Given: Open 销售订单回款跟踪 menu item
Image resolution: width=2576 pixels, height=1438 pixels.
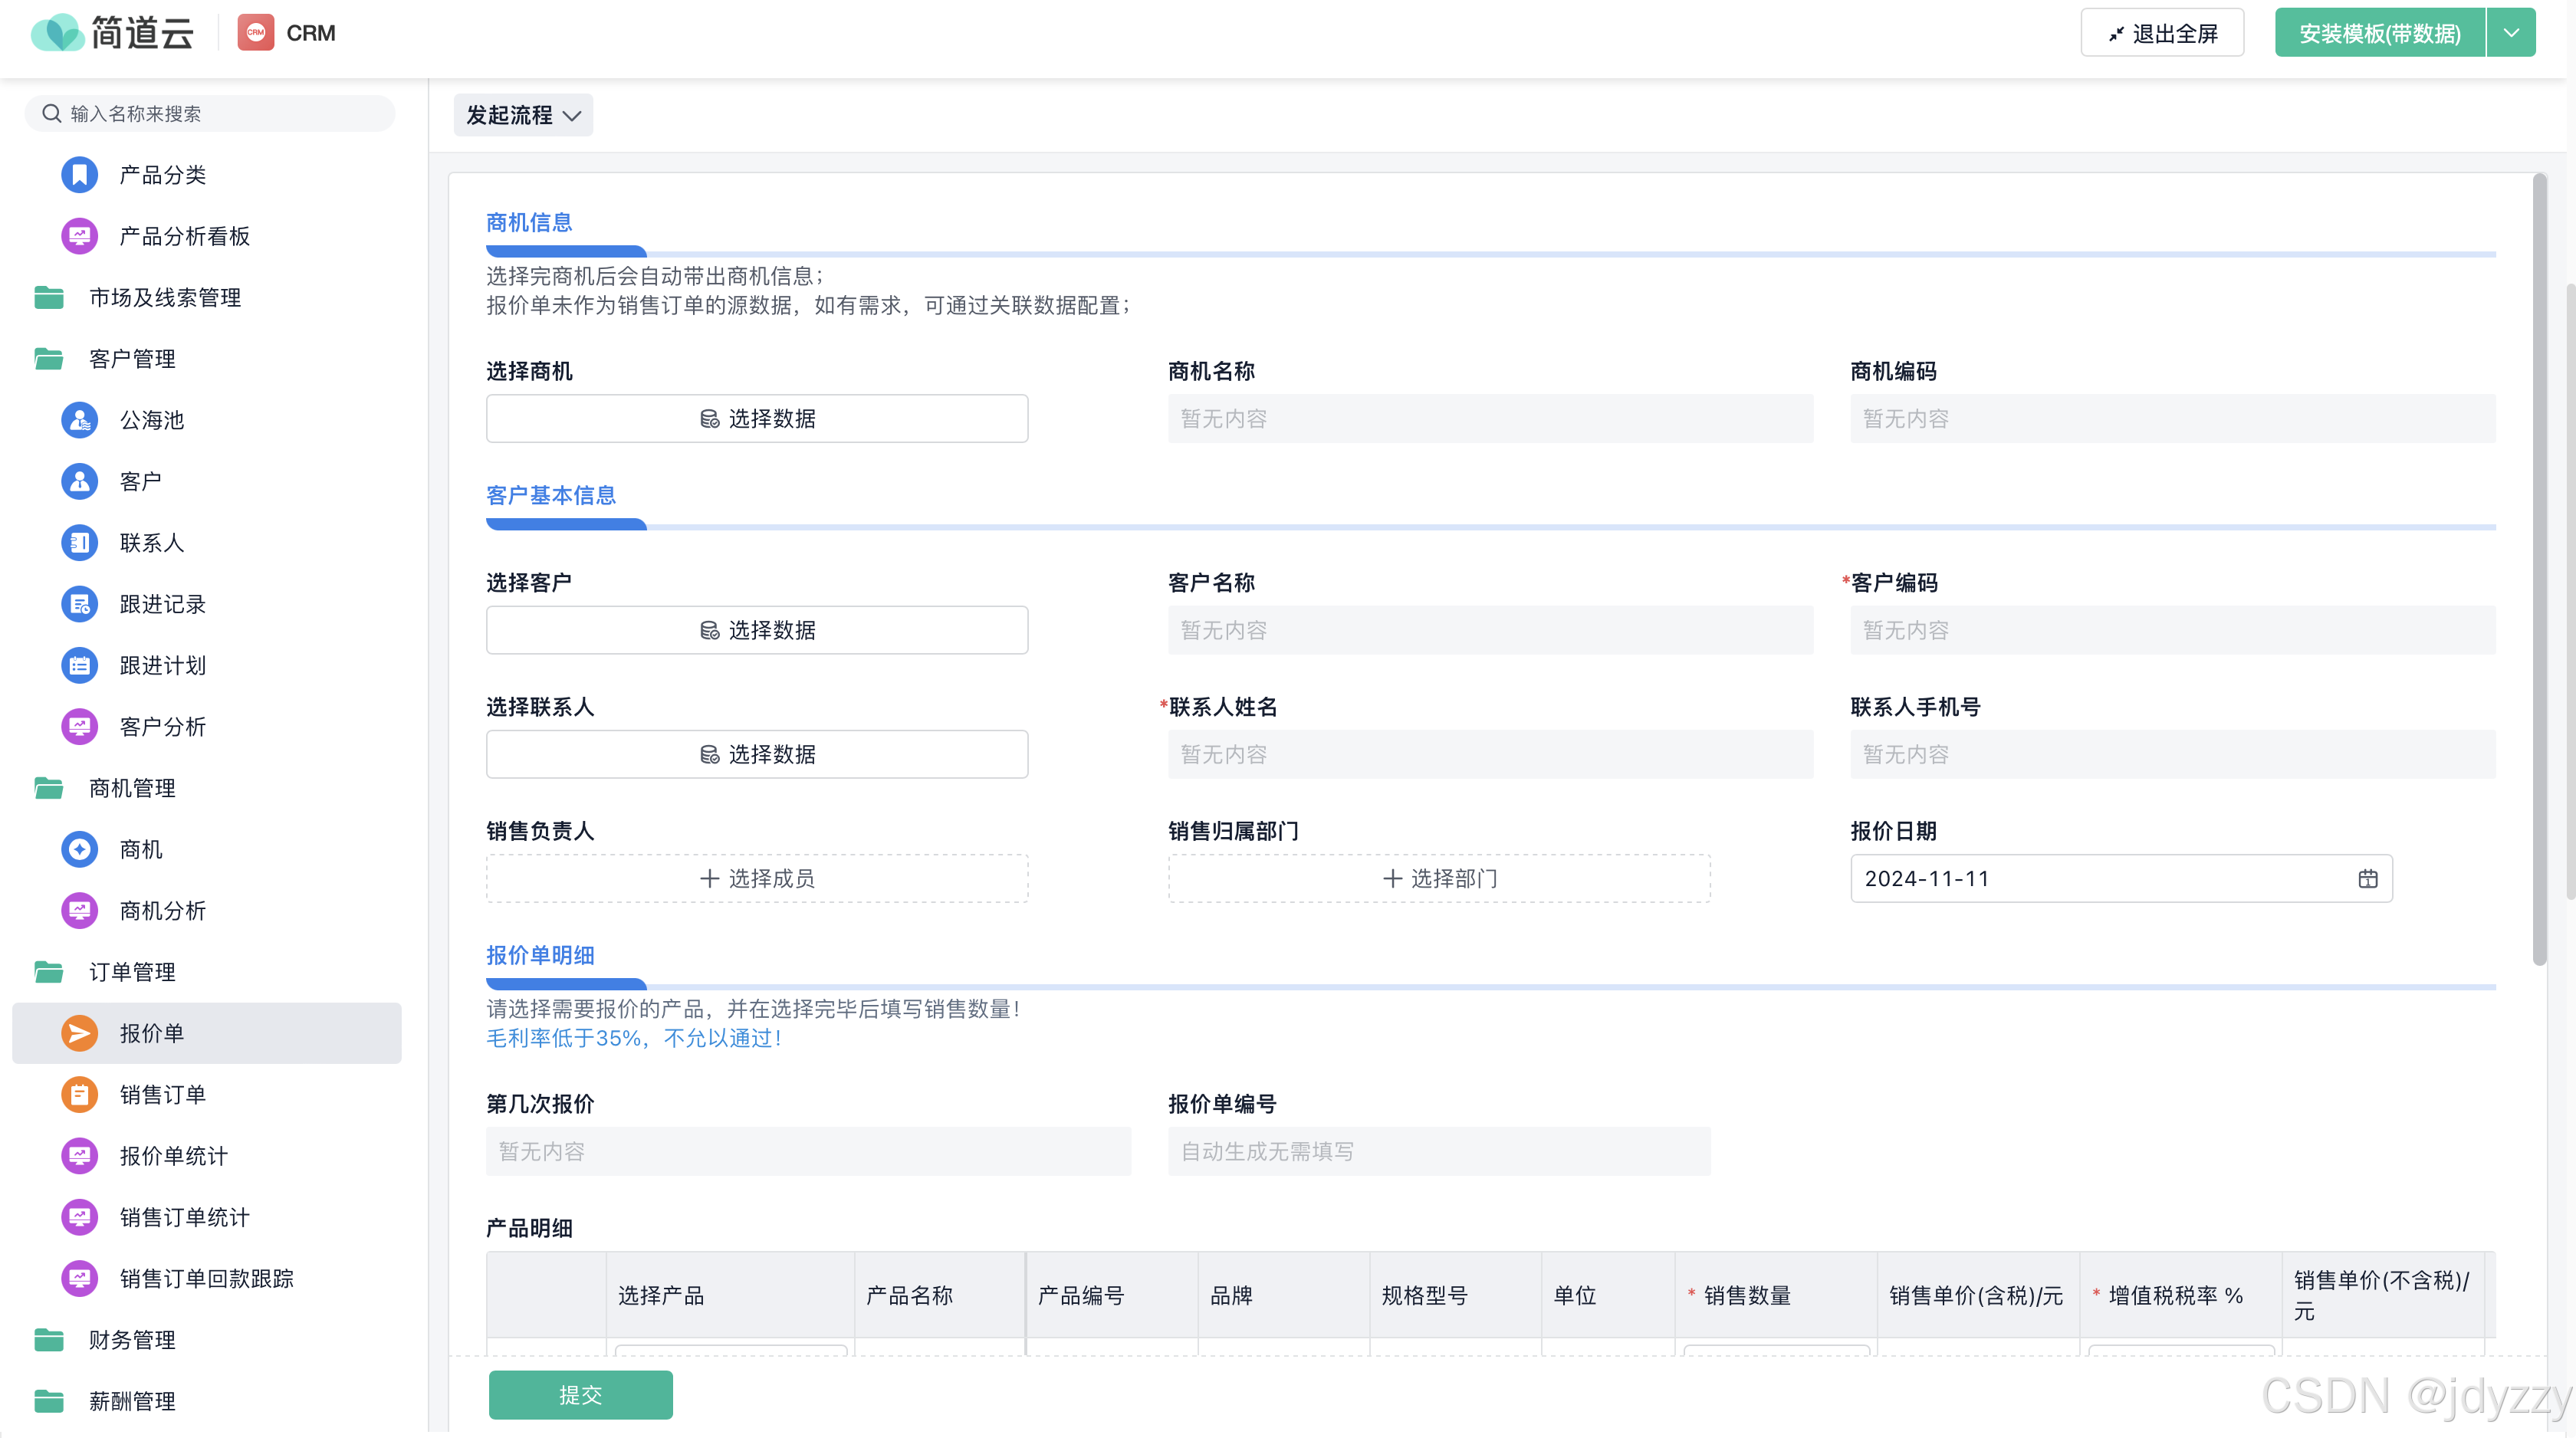Looking at the screenshot, I should (x=206, y=1278).
